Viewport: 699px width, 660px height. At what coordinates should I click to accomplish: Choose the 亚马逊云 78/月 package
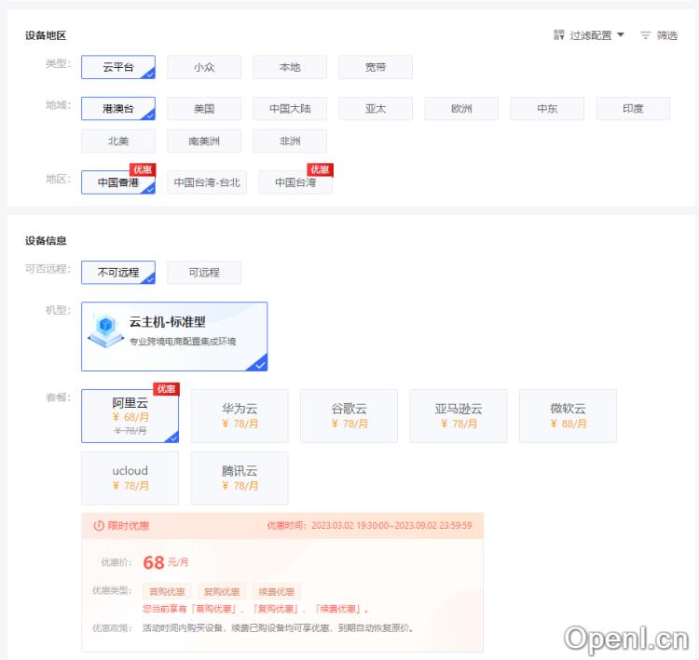tap(459, 416)
